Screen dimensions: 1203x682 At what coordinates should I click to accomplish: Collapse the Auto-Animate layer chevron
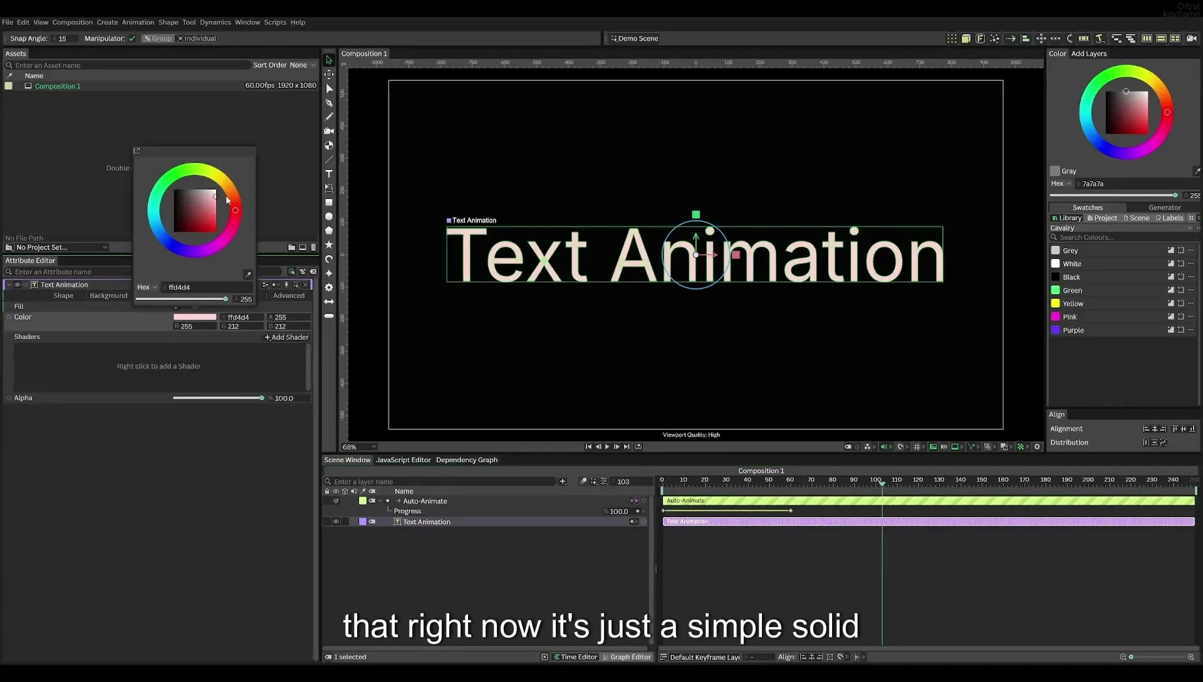click(380, 501)
